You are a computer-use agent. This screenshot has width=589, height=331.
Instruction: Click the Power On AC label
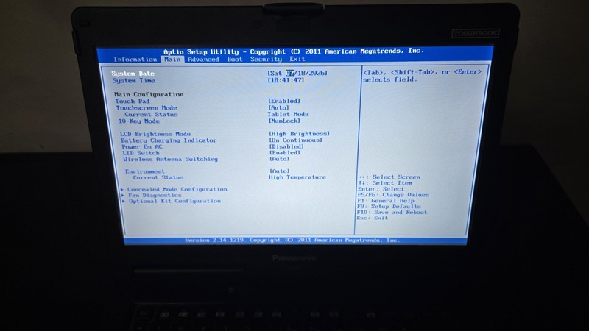(142, 146)
